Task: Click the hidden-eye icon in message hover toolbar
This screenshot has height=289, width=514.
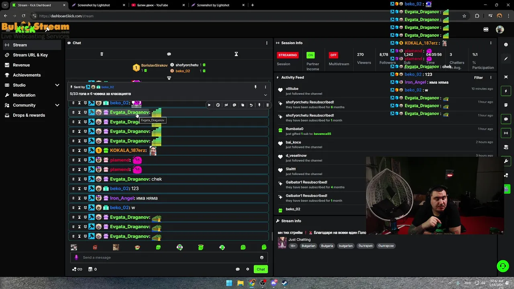Action: 226,105
